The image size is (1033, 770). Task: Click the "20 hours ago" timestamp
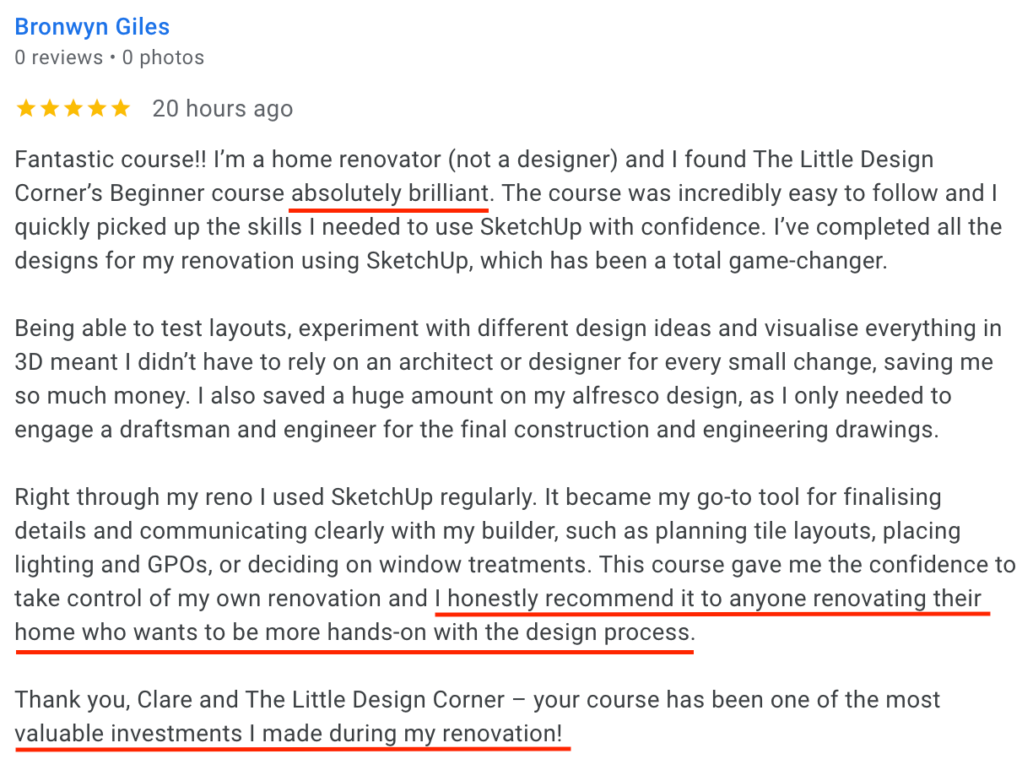[x=222, y=109]
